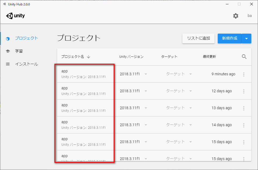Open project search with the magnifier icon
Viewport: 258px width, 170px height.
(x=244, y=56)
